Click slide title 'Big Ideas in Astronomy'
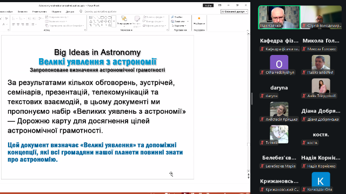Image resolution: width=346 pixels, height=194 pixels. [97, 52]
